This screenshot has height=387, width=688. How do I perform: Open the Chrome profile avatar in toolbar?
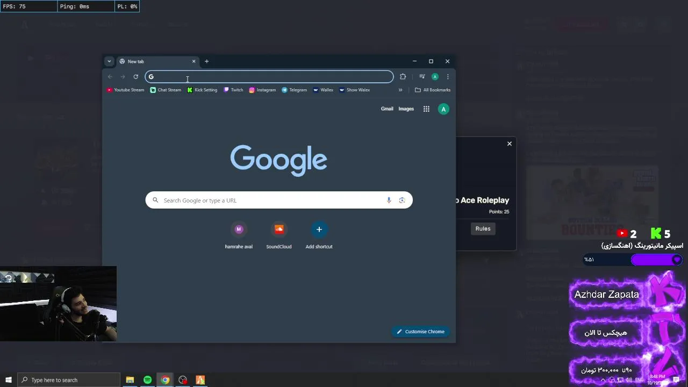click(435, 77)
